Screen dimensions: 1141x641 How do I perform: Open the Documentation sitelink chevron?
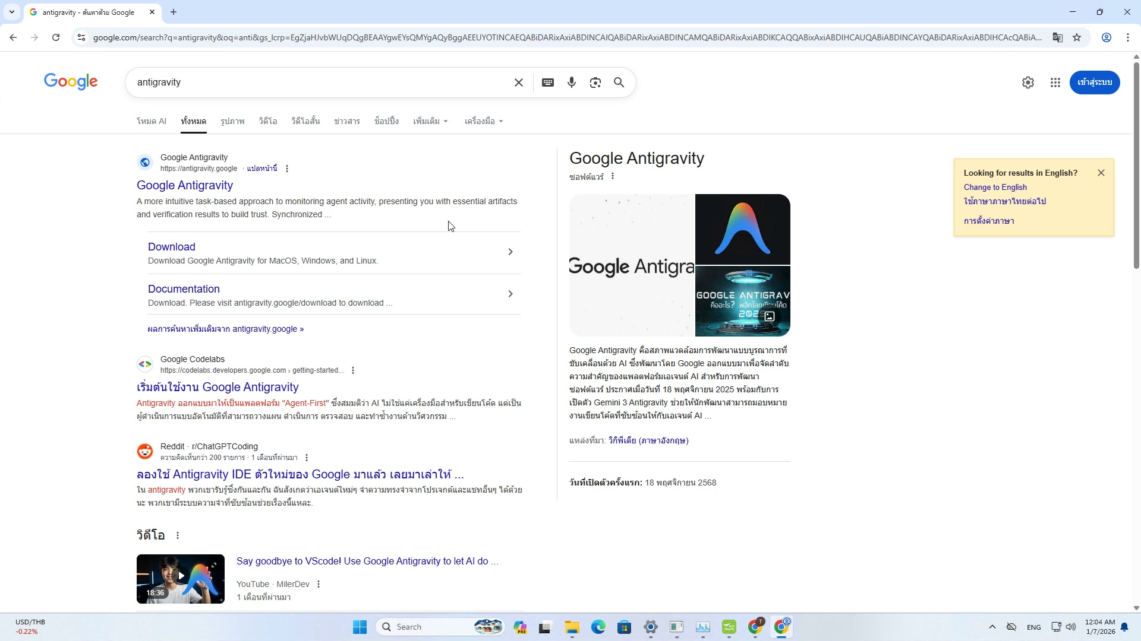[x=510, y=294]
